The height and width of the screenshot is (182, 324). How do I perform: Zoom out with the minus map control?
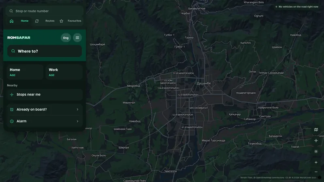316,172
